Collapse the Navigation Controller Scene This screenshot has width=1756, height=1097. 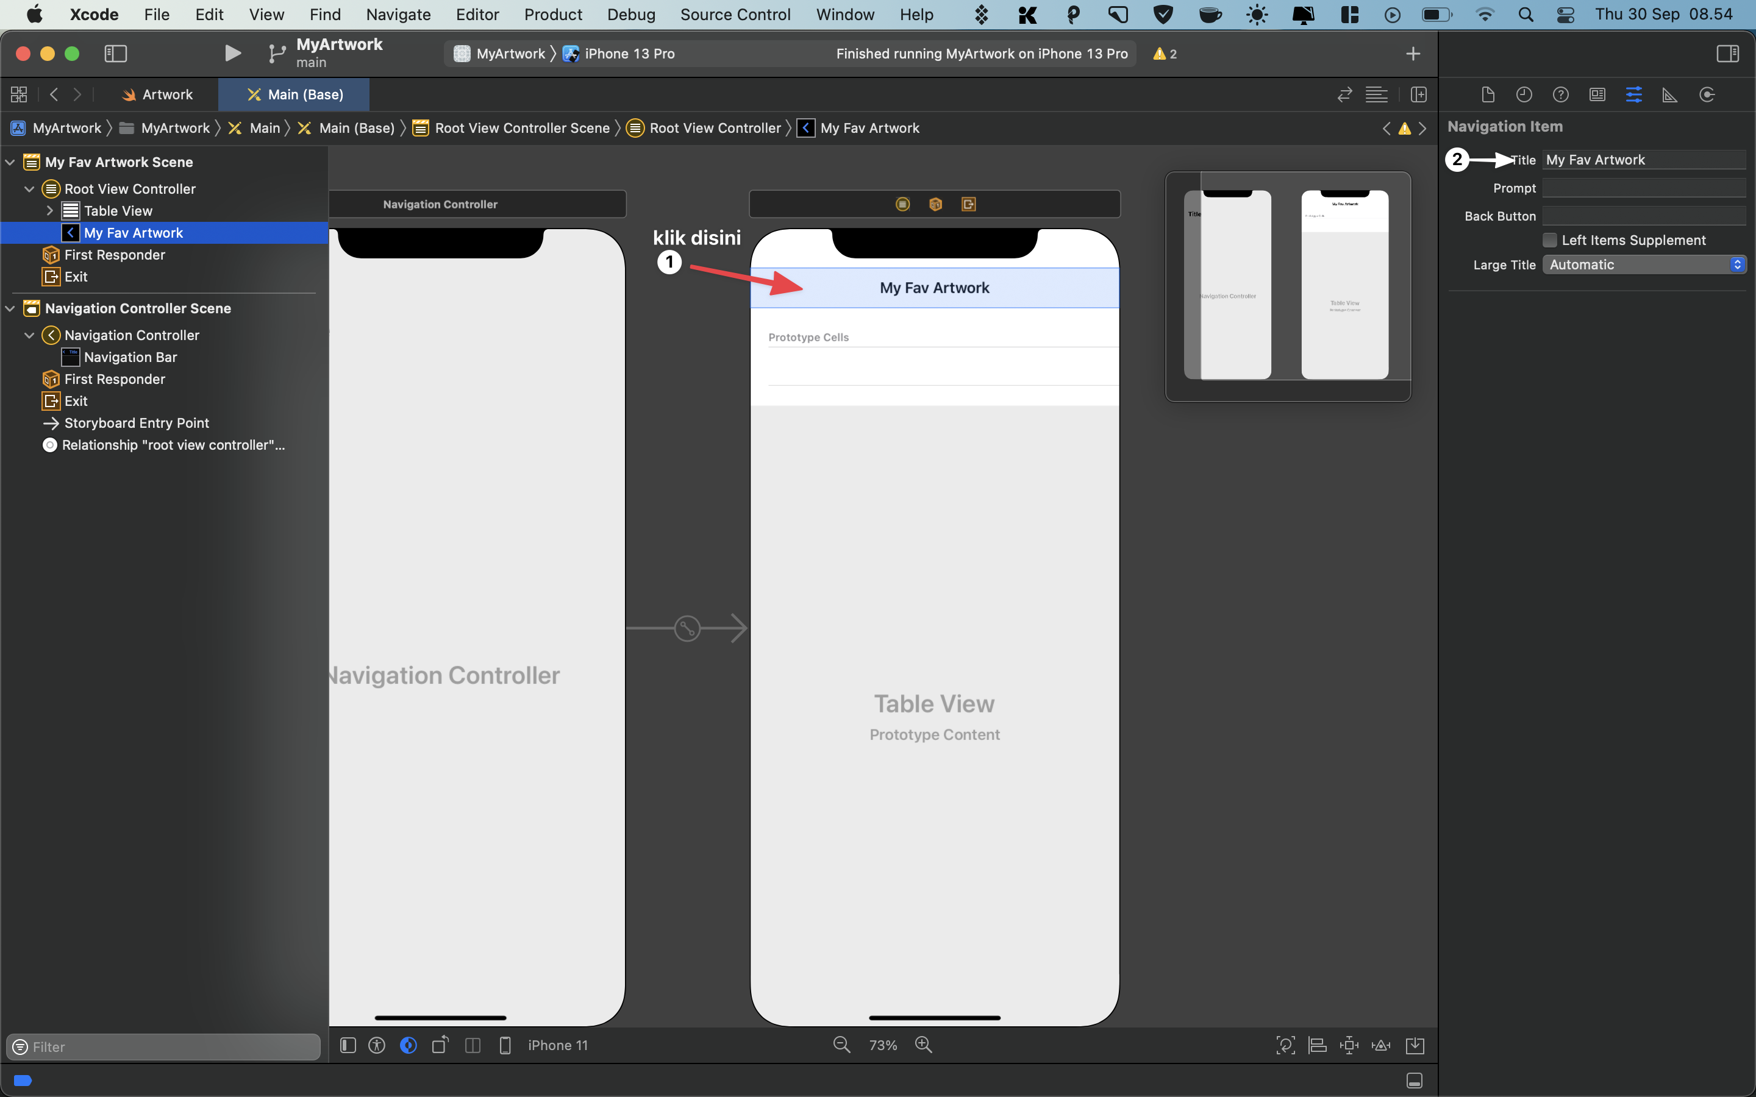point(10,308)
